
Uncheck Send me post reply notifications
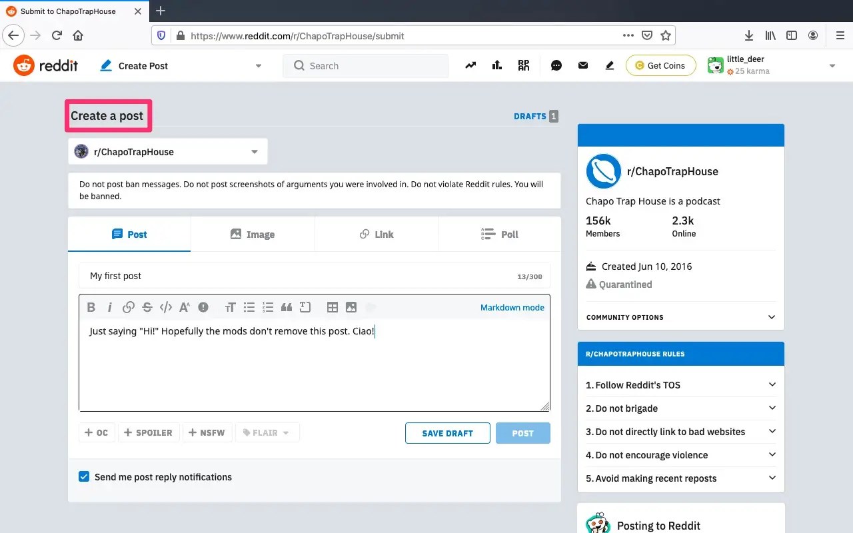pos(84,476)
